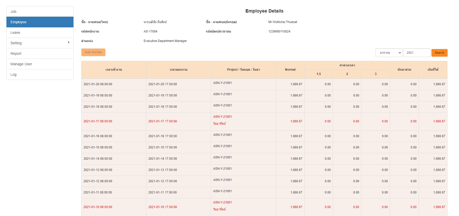This screenshot has width=459, height=216.
Task: Select check-in time 2021-01-19 08:00:00
Action: point(98,95)
